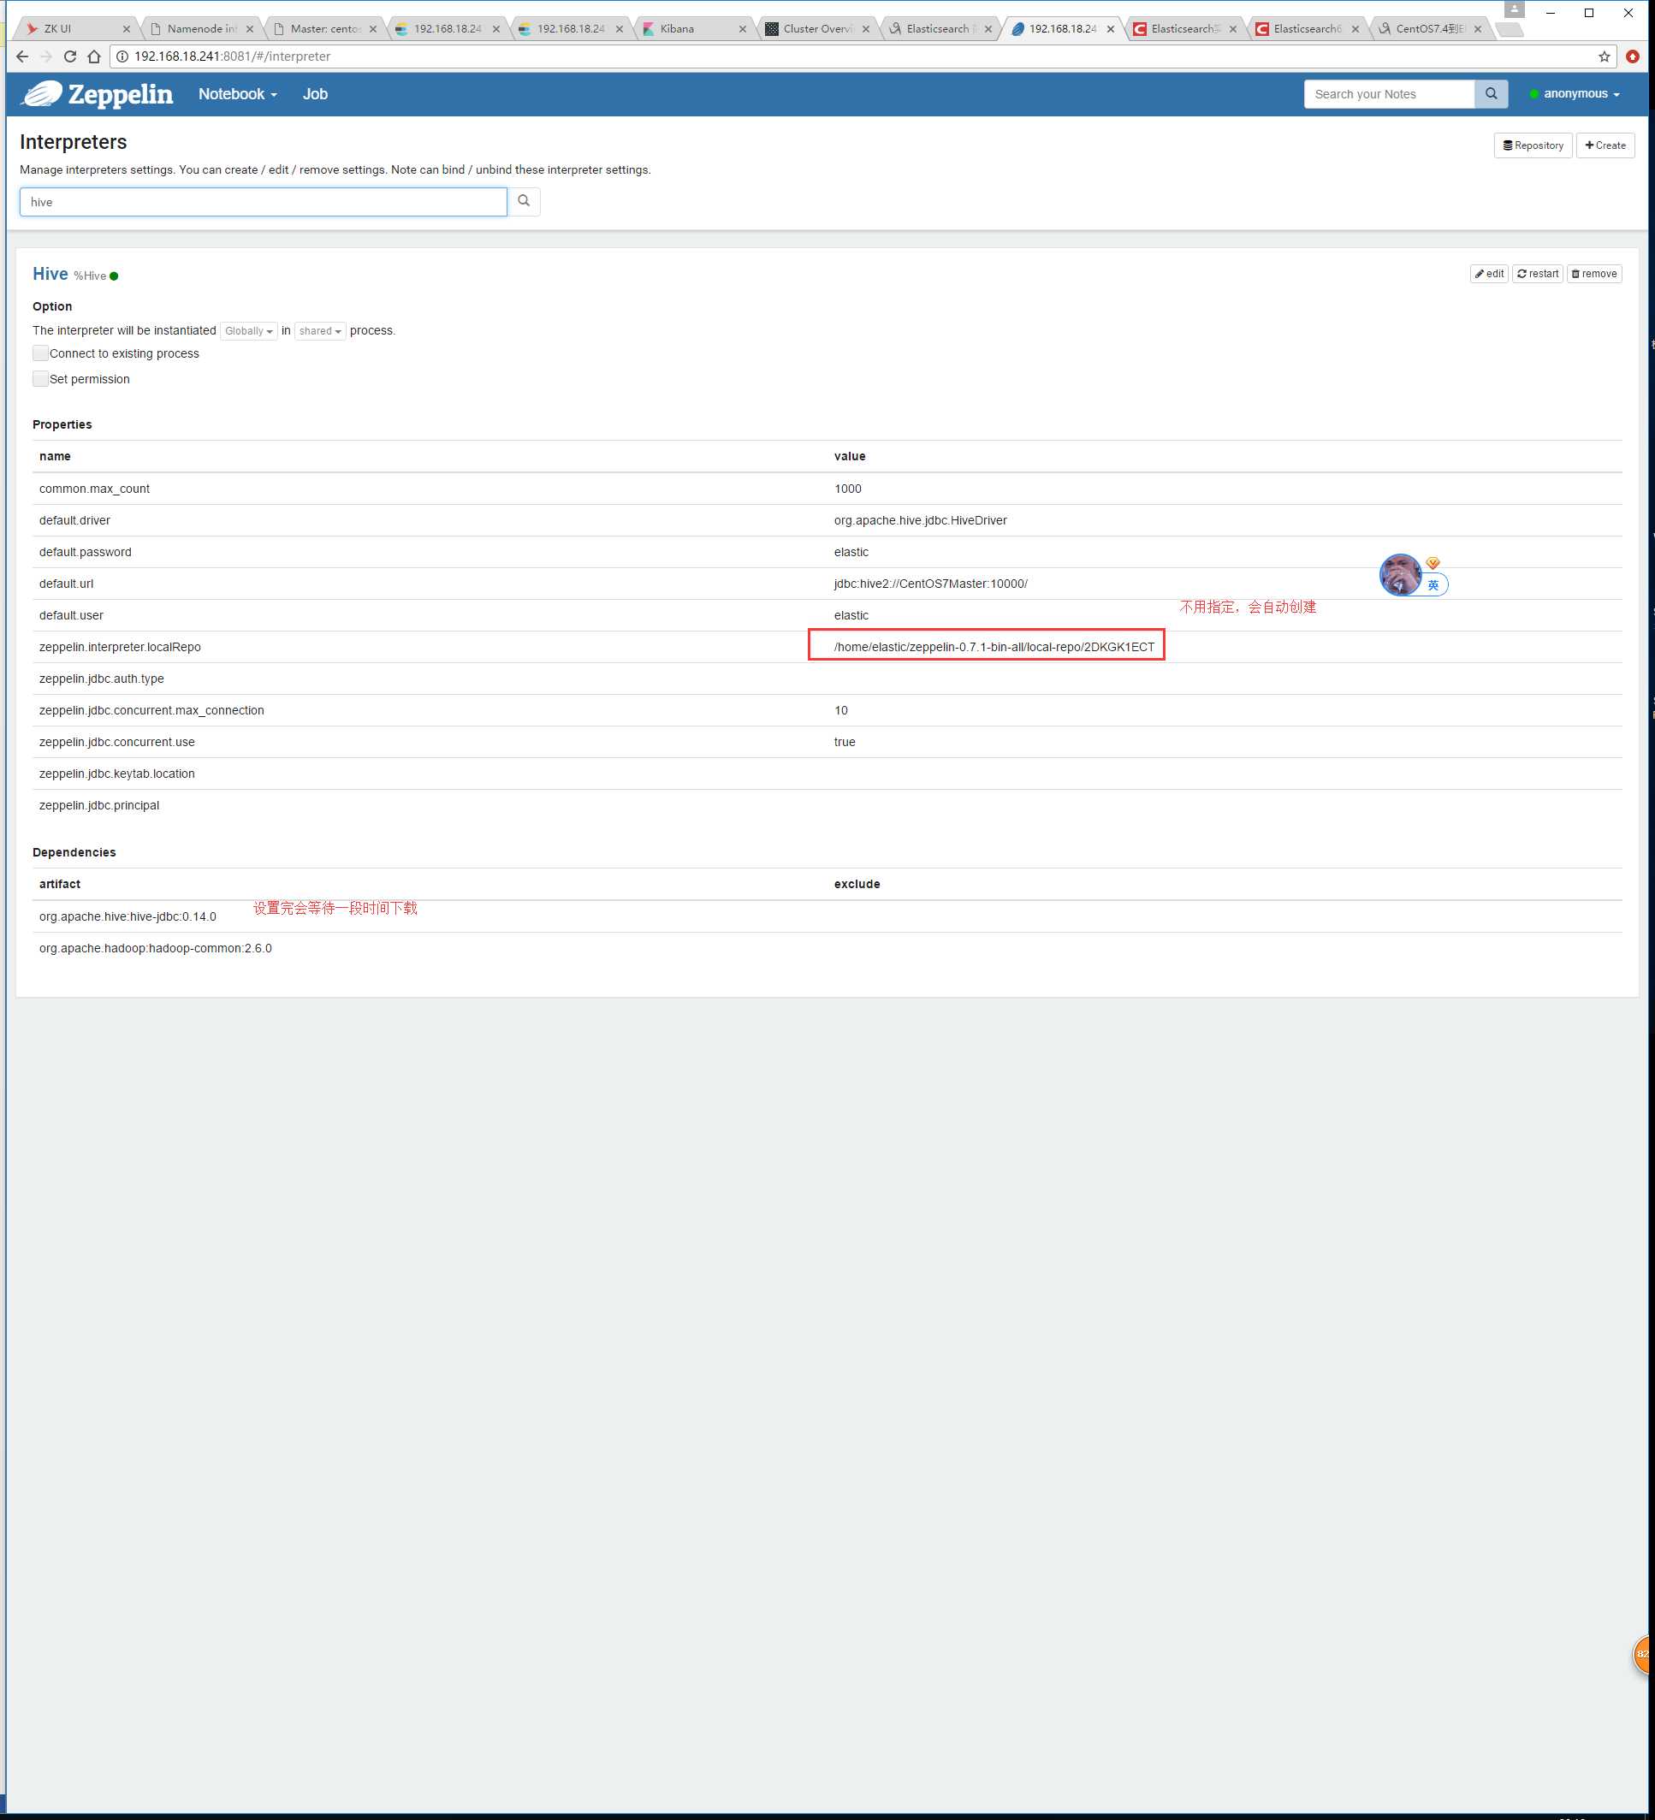Select the hadoop-common:2.6.0 artifact
Image resolution: width=1655 pixels, height=1820 pixels.
point(155,948)
